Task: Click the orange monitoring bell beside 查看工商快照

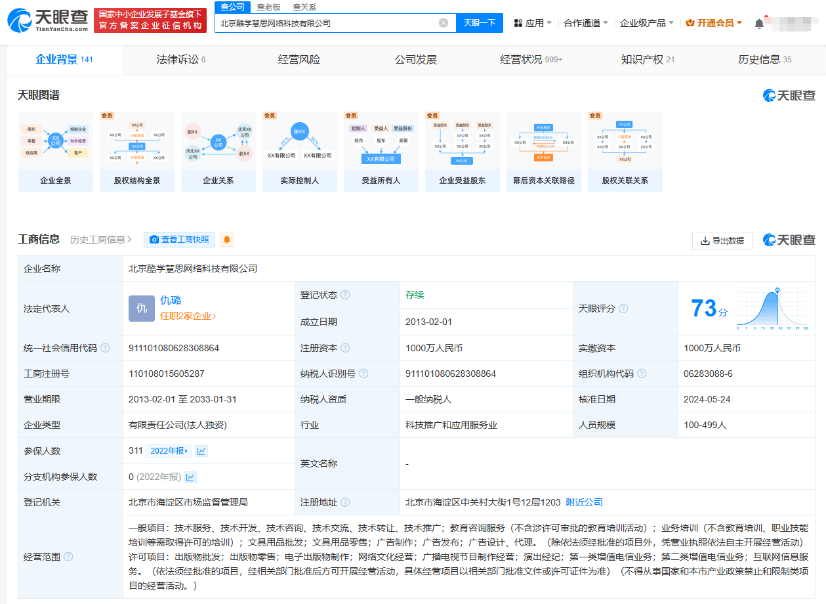Action: coord(227,240)
